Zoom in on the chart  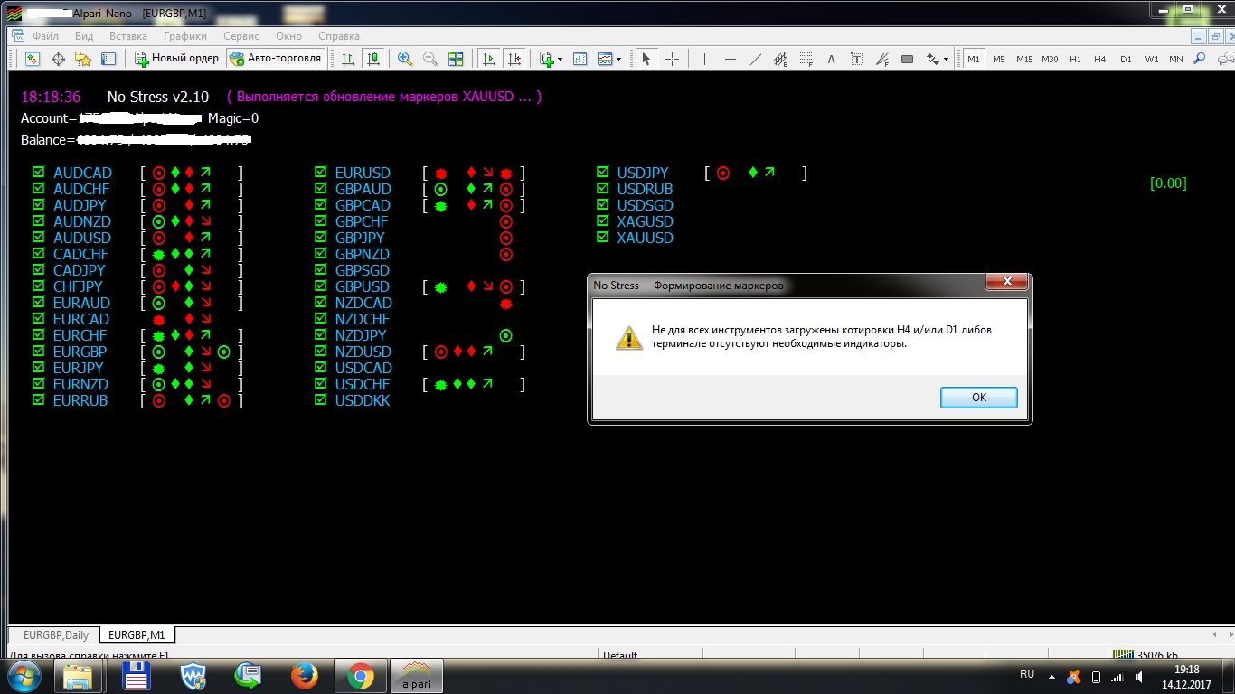pyautogui.click(x=405, y=59)
